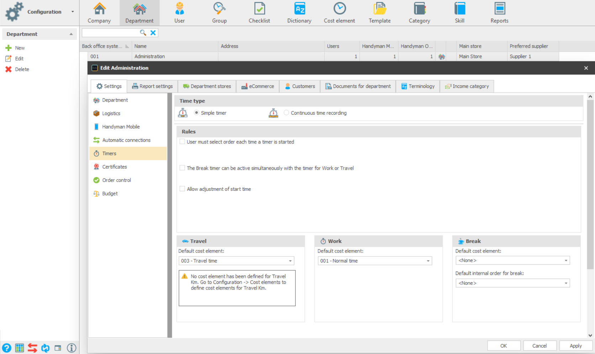Enable Break timer simultaneous with Work or Travel

(x=182, y=168)
